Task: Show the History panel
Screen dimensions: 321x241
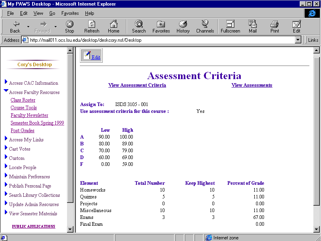Action: [x=183, y=27]
